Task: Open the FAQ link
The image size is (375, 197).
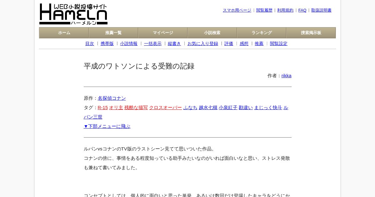Action: (302, 10)
